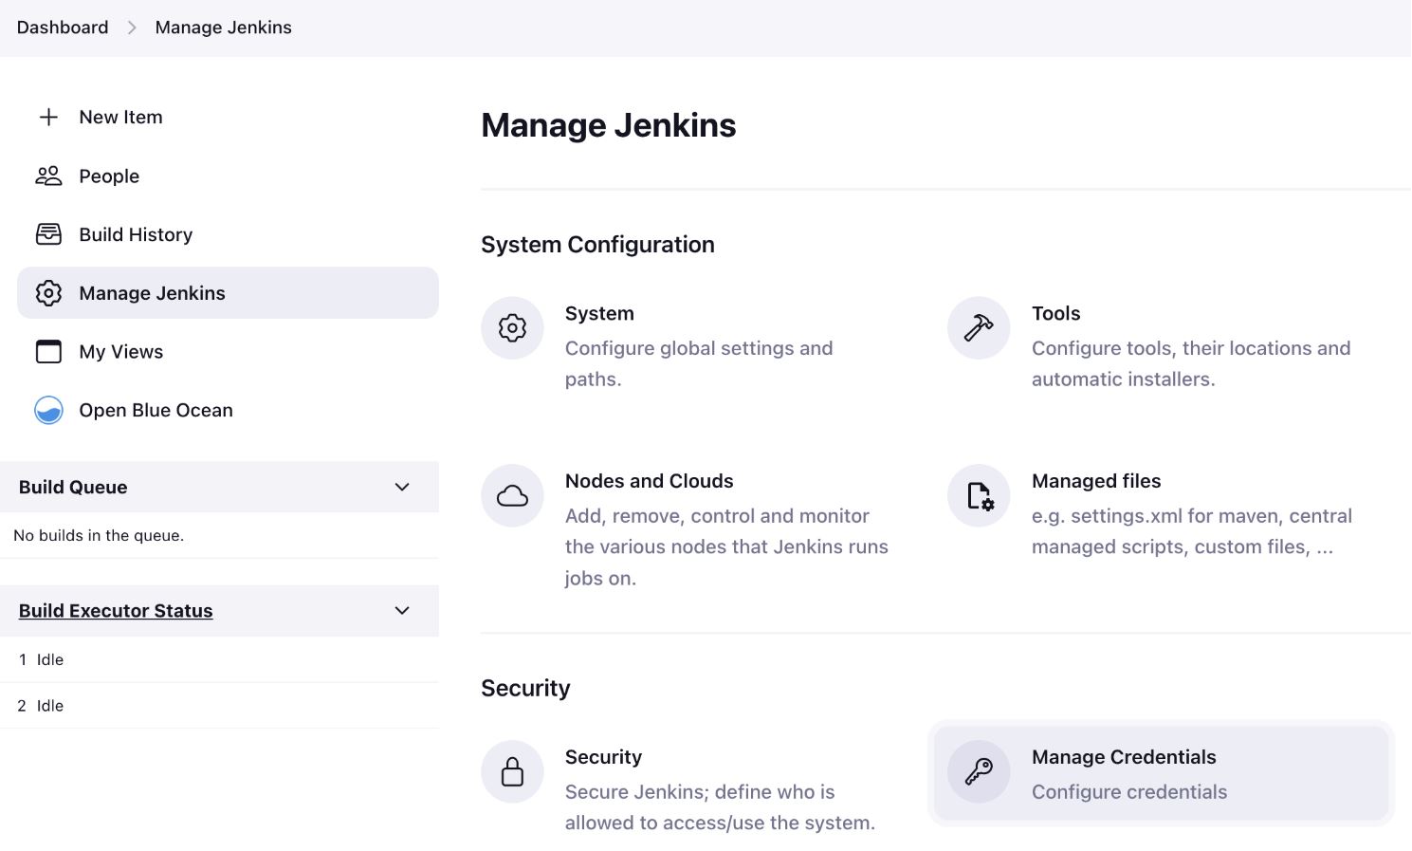The width and height of the screenshot is (1412, 851).
Task: Open the Blue Ocean icon
Action: coord(48,410)
